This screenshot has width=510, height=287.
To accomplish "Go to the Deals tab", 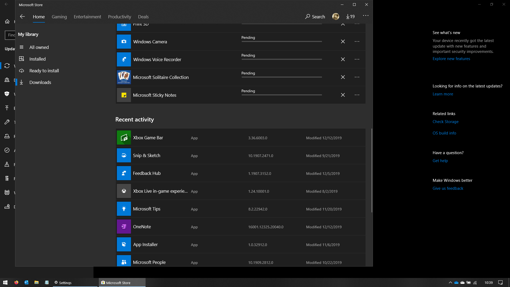I will point(143,17).
